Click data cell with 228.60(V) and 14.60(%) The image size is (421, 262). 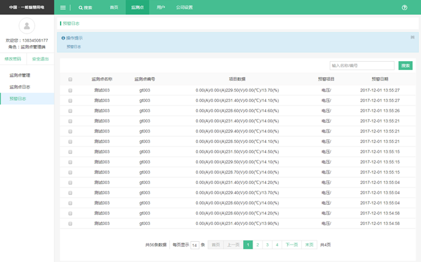tap(237, 111)
